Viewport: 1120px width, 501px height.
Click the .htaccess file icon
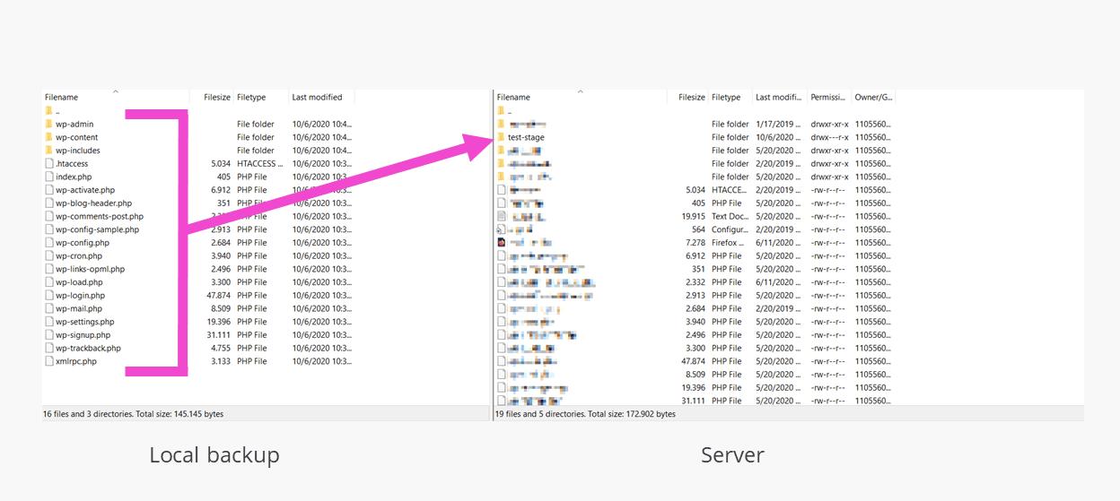click(x=48, y=164)
